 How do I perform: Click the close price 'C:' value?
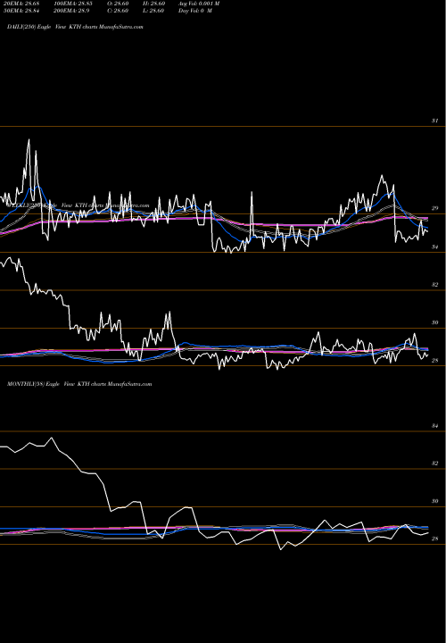point(118,11)
